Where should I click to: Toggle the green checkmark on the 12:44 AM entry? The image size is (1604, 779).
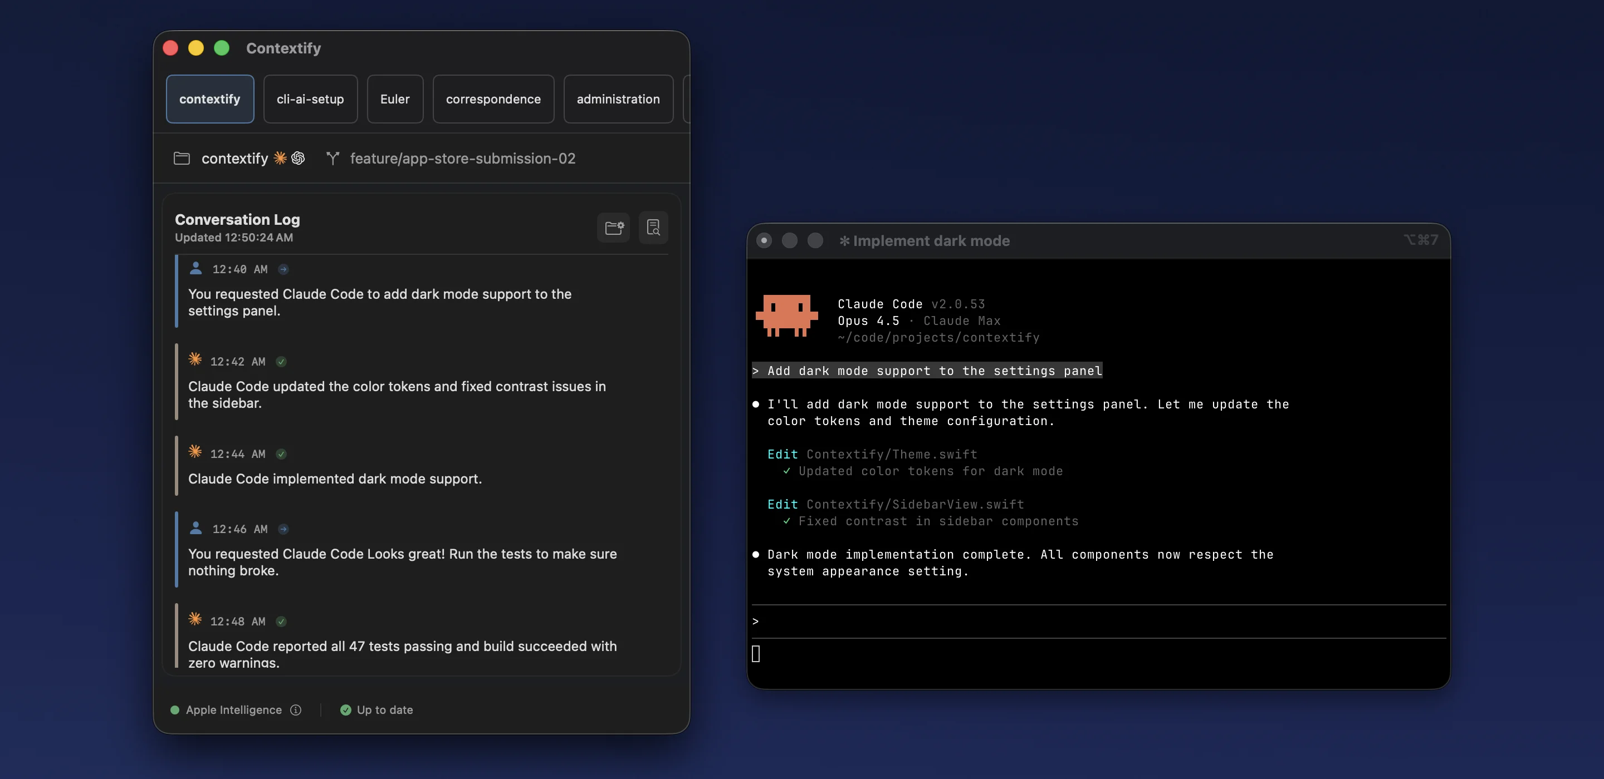[x=281, y=453]
